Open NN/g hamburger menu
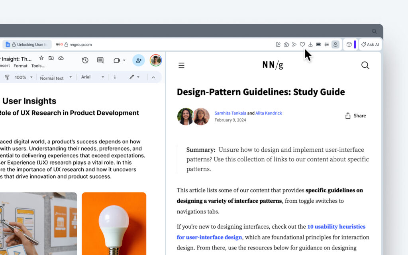Viewport: 408px width, 255px height. (181, 65)
